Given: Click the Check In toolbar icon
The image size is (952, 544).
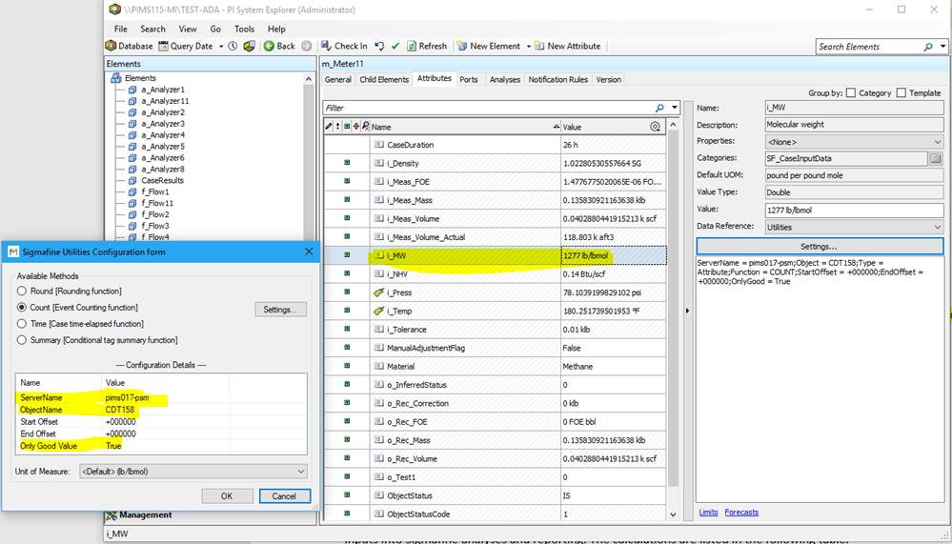Looking at the screenshot, I should point(326,46).
